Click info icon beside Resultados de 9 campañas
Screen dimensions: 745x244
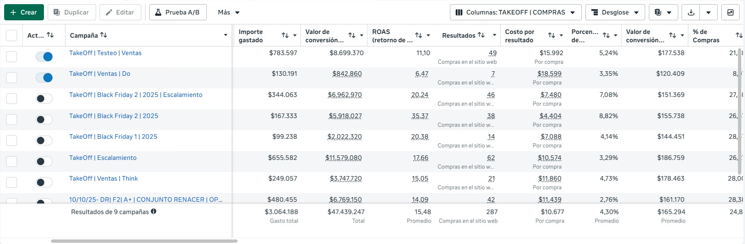tap(154, 211)
